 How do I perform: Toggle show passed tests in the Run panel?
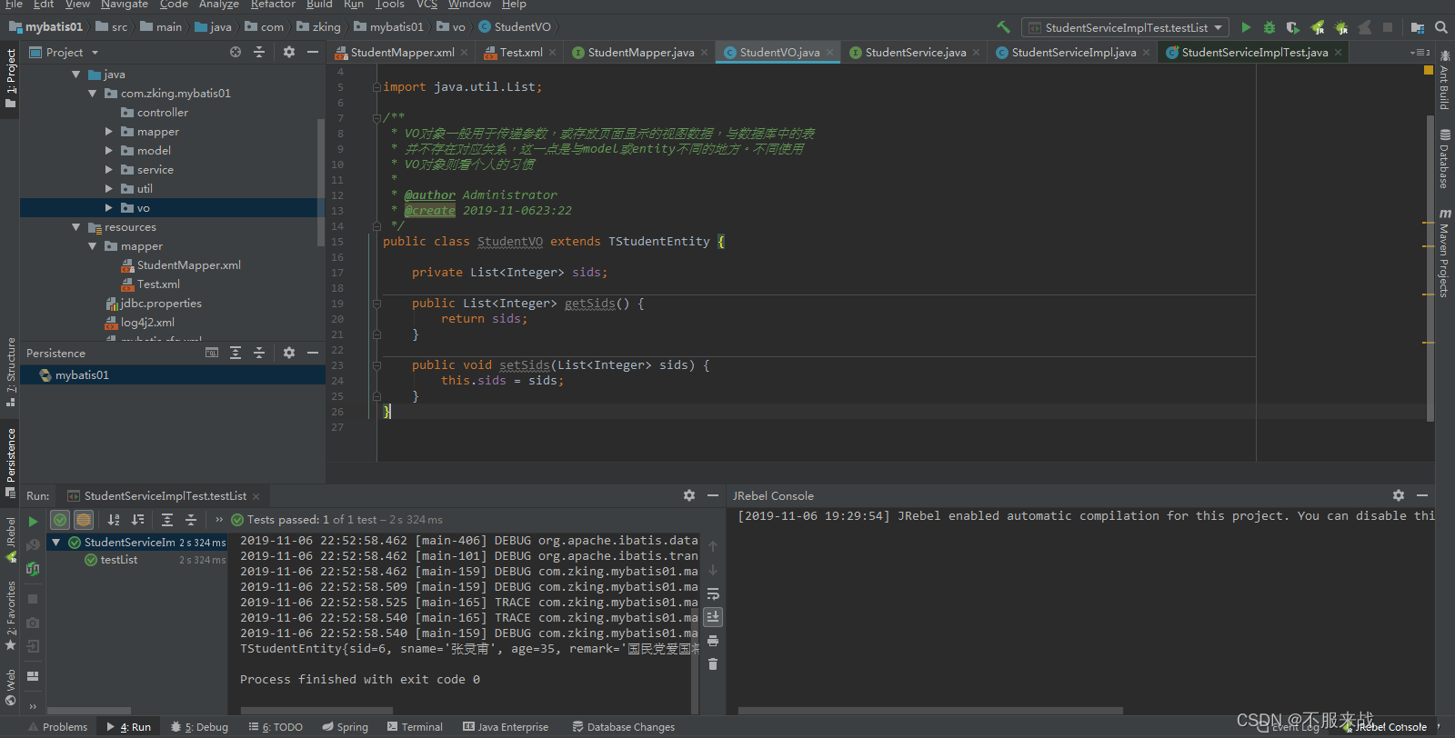60,520
